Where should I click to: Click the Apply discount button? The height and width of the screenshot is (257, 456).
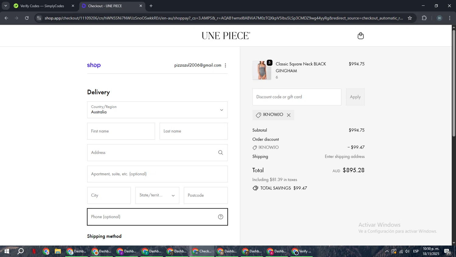click(x=355, y=97)
